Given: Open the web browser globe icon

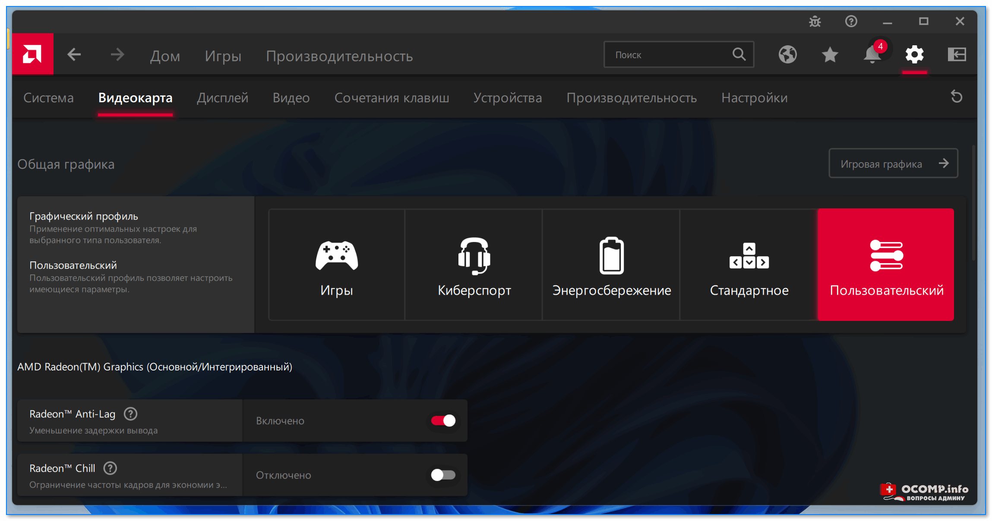Looking at the screenshot, I should [x=787, y=55].
